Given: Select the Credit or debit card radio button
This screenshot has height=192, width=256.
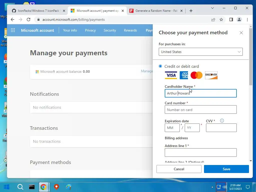Looking at the screenshot, I should tap(160, 66).
